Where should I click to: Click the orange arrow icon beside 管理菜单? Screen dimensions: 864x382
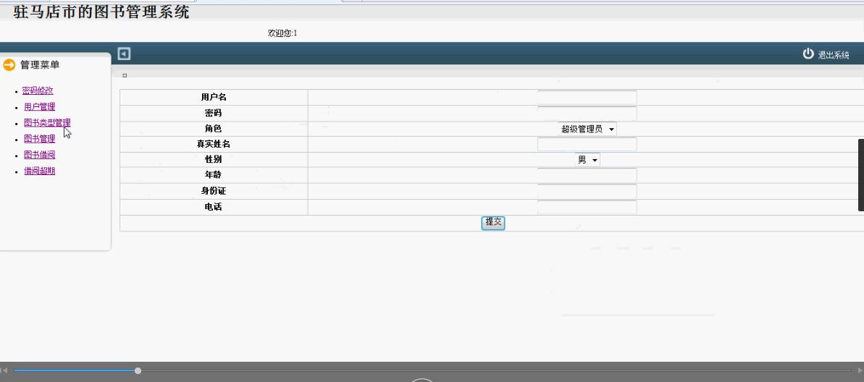tap(9, 65)
